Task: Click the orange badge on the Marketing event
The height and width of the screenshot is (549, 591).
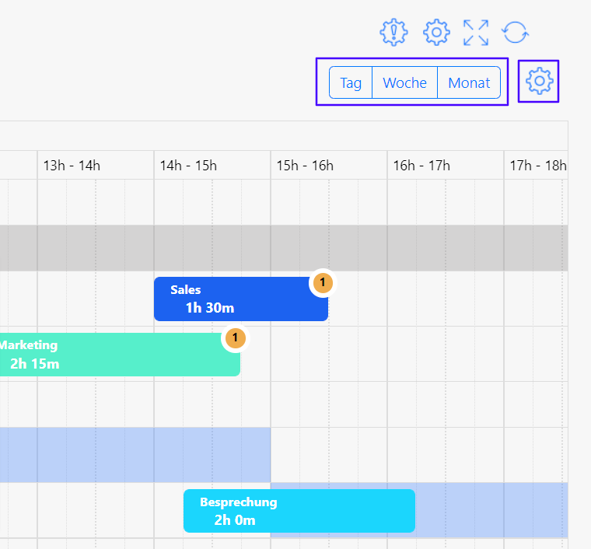Action: [x=234, y=338]
